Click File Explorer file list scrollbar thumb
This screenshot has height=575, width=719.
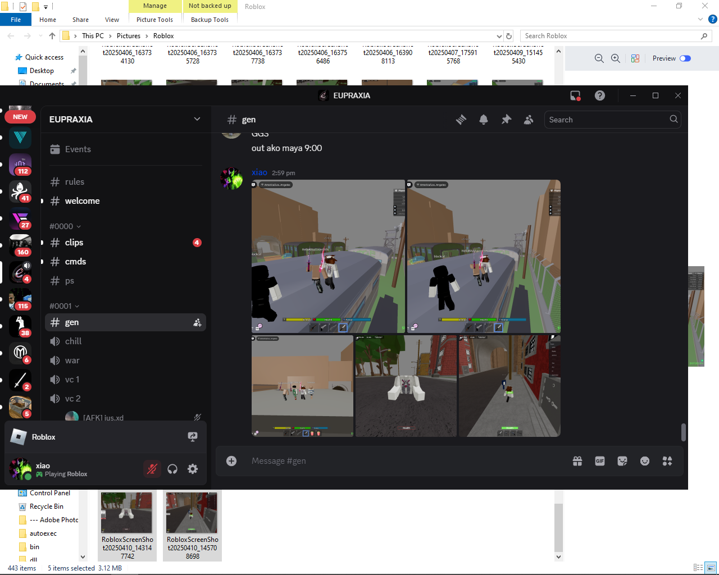point(558,527)
